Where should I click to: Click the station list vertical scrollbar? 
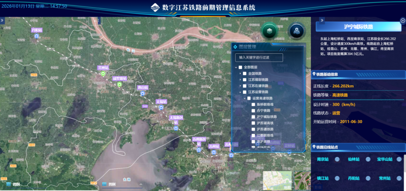tap(405, 164)
